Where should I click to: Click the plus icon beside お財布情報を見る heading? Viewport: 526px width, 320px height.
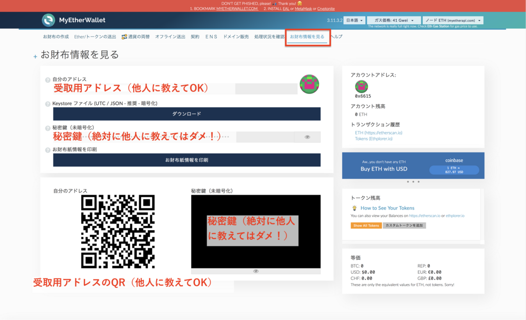(35, 57)
